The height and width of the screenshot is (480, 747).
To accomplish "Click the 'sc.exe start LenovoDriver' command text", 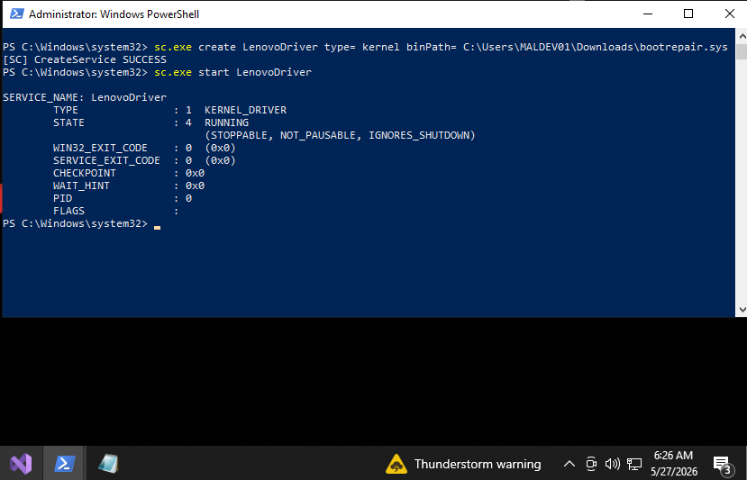I will pos(232,72).
